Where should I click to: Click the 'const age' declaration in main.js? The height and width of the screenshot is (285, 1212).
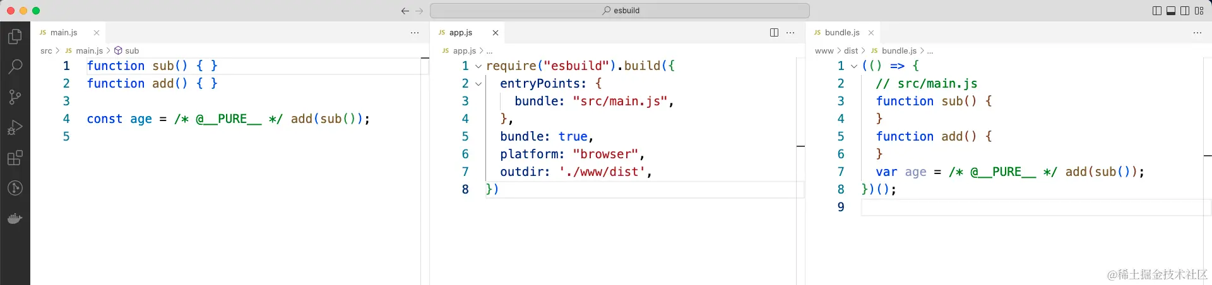point(228,119)
